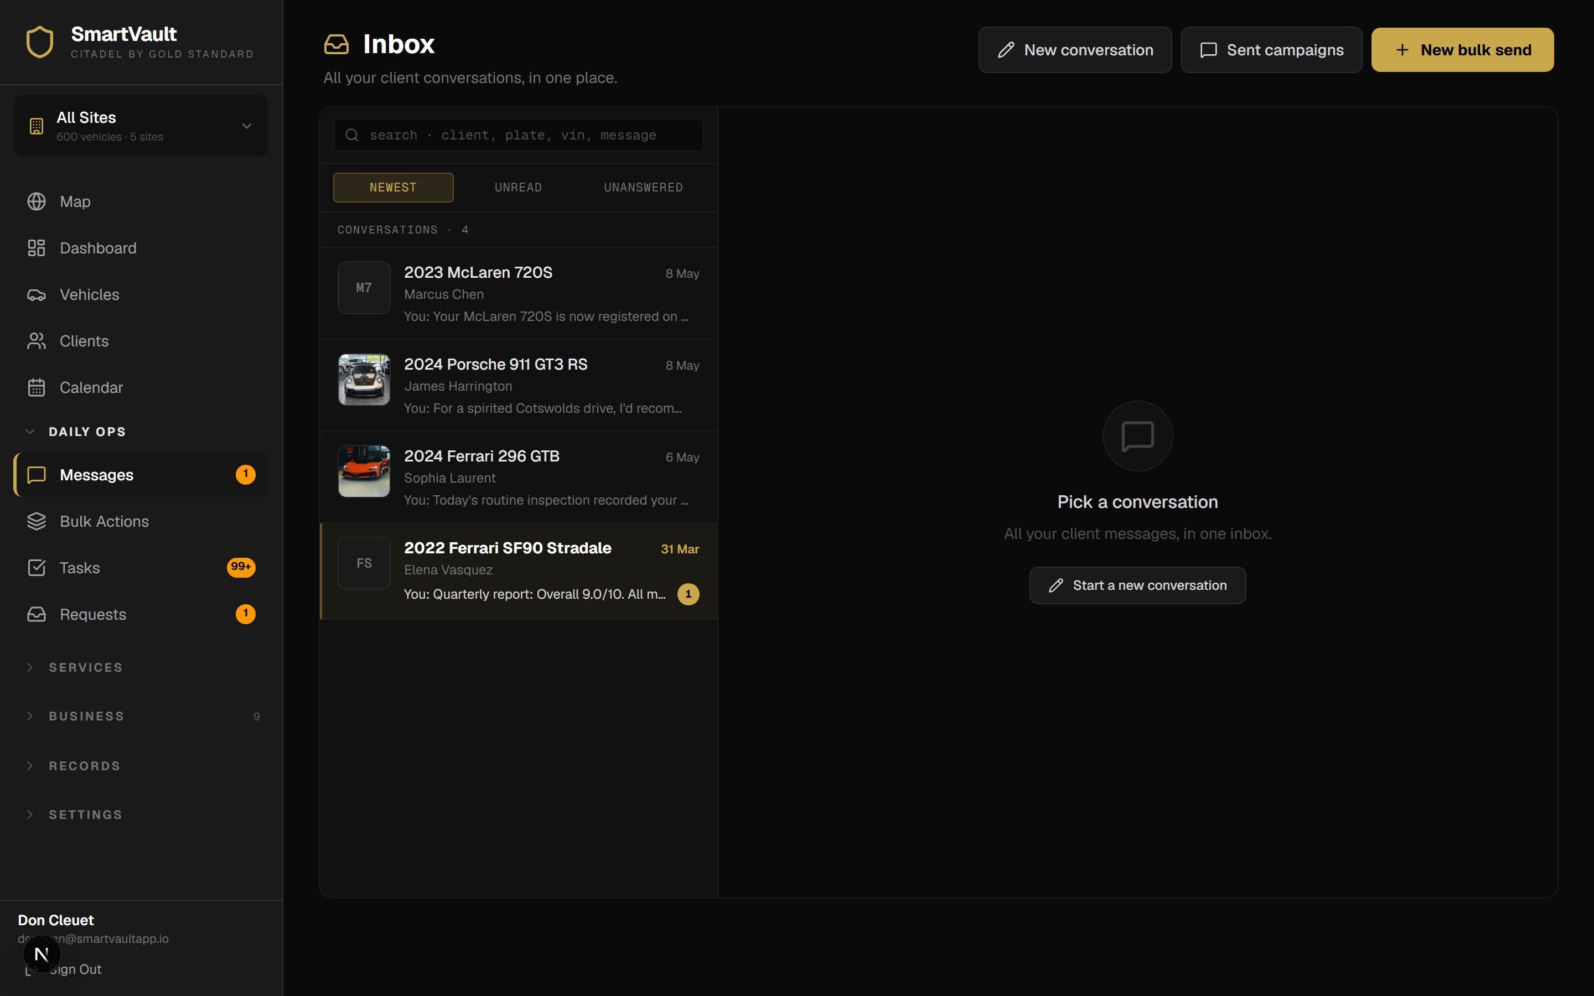Click the Messages chat bubble icon
Viewport: 1594px width, 996px height.
[x=36, y=475]
